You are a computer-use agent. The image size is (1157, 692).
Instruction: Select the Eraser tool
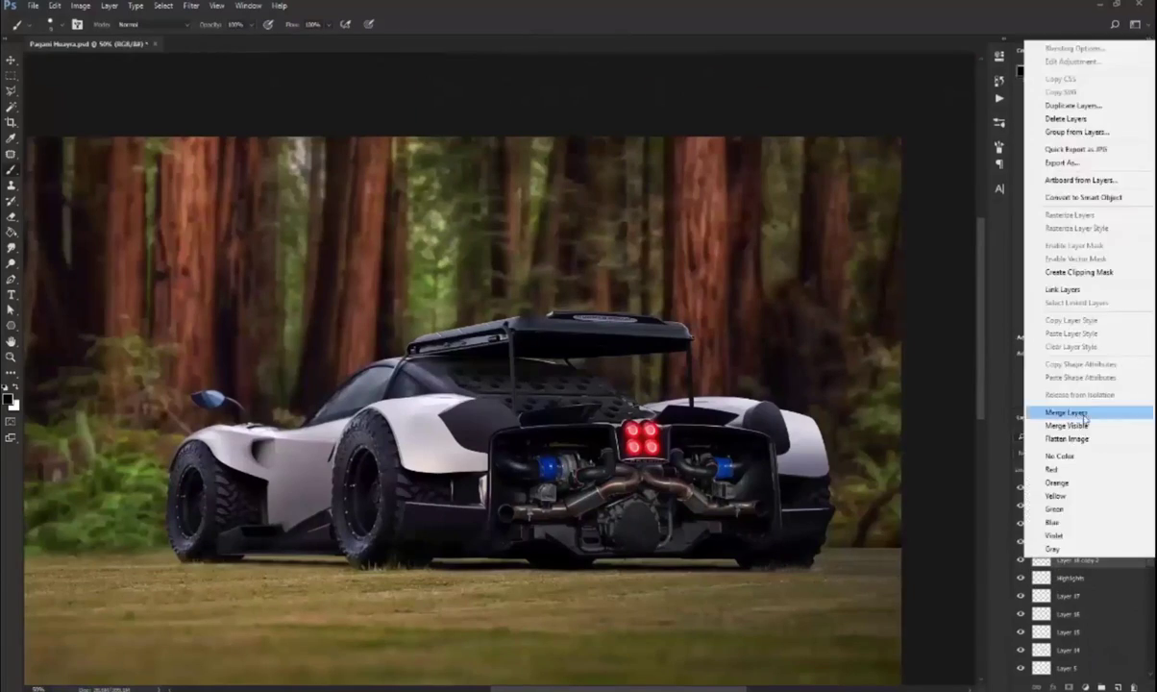(11, 216)
